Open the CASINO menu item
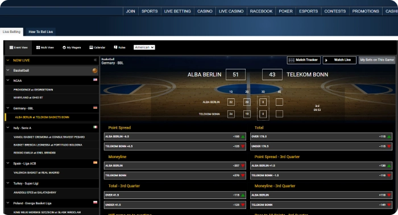This screenshot has width=398, height=215. pos(205,11)
